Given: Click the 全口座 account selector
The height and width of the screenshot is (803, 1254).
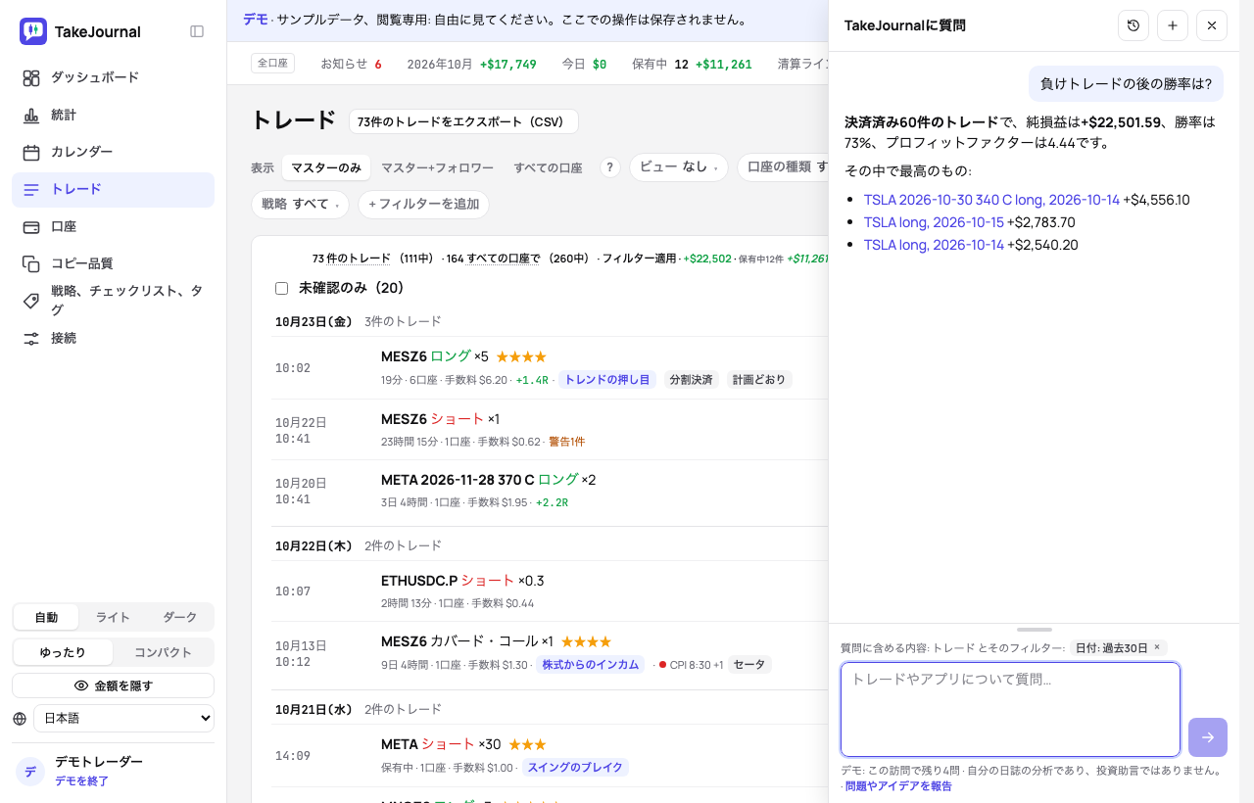Looking at the screenshot, I should pyautogui.click(x=272, y=63).
